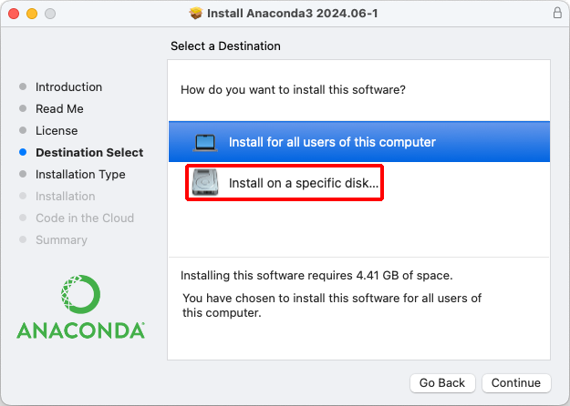Click the hard disk drive icon
Screen dimensions: 570x406
tap(205, 183)
